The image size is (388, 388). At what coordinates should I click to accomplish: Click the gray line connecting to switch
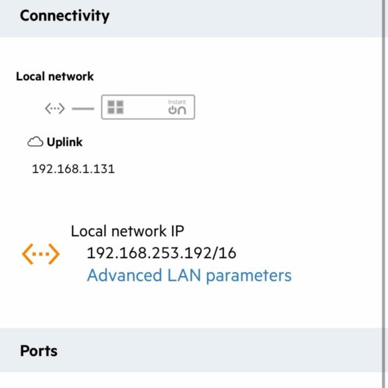click(x=83, y=108)
